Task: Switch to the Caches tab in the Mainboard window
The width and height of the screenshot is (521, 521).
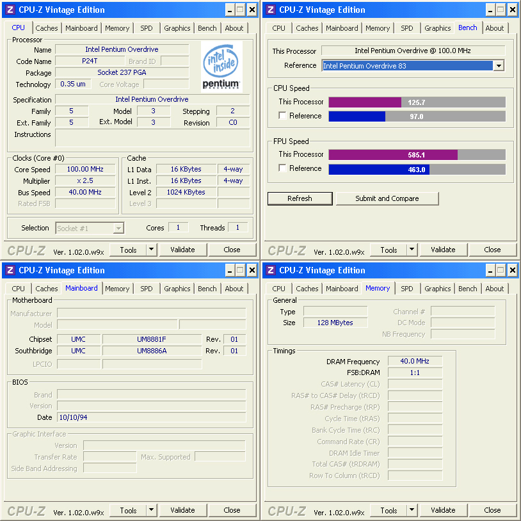Action: (x=47, y=289)
